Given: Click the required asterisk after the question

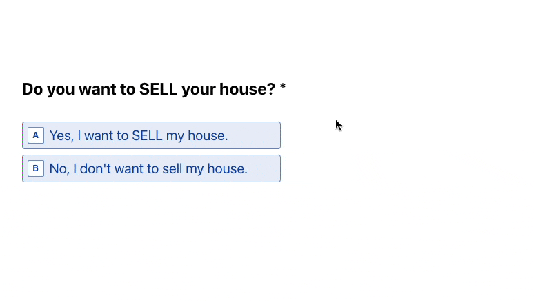Looking at the screenshot, I should pyautogui.click(x=283, y=86).
